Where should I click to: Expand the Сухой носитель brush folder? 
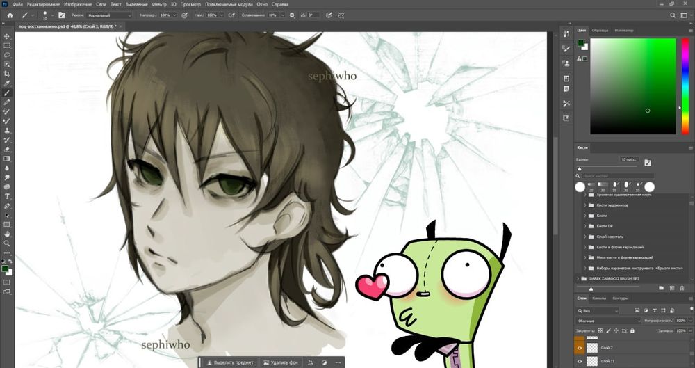point(585,237)
